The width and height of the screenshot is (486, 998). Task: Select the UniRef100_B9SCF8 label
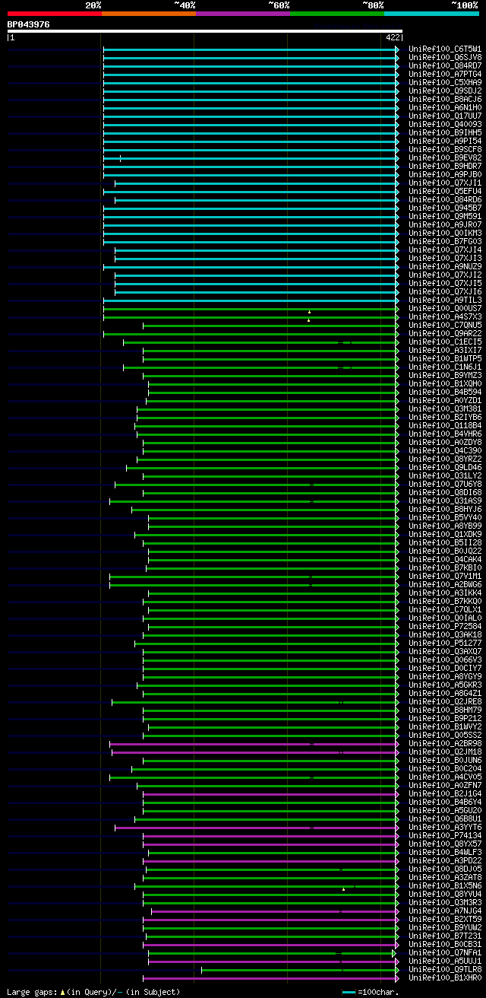click(x=445, y=149)
